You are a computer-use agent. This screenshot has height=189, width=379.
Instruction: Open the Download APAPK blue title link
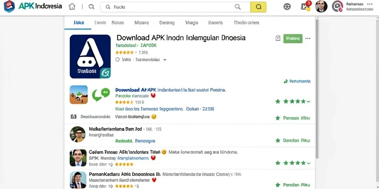pyautogui.click(x=136, y=90)
